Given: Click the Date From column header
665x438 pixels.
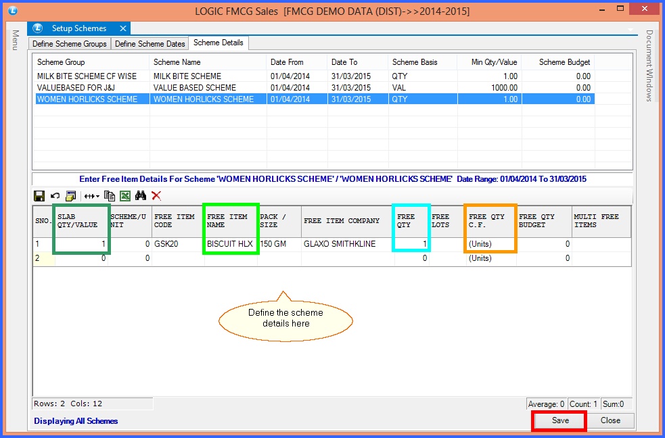Looking at the screenshot, I should coord(297,62).
